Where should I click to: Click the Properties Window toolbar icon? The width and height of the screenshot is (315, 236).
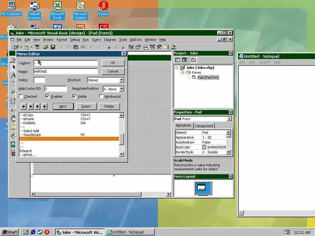(138, 47)
